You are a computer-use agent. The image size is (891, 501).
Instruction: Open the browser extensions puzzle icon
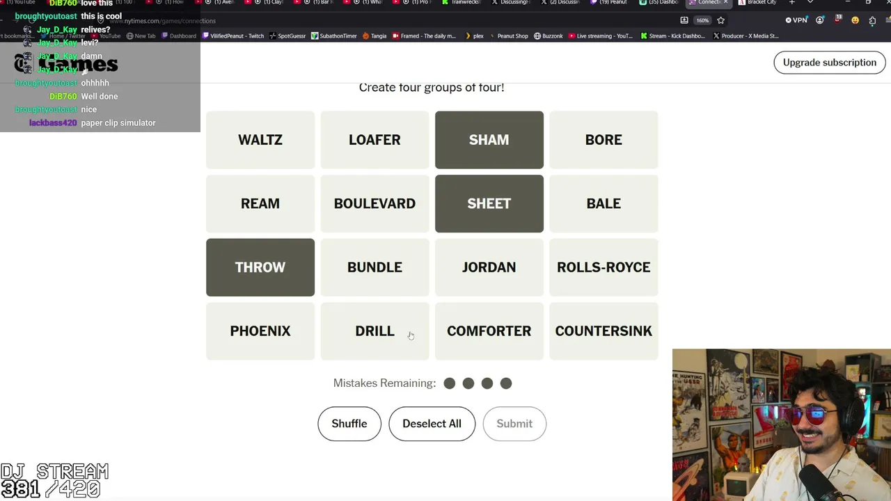pos(872,21)
